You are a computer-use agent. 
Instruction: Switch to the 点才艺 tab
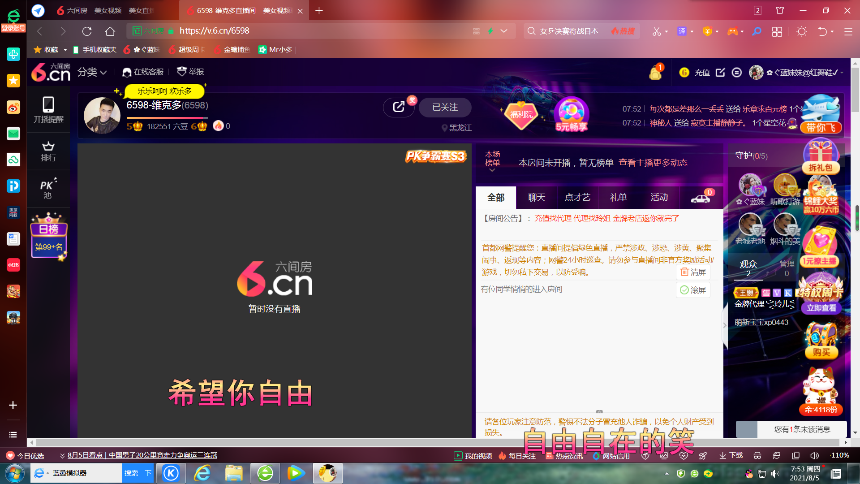click(577, 198)
